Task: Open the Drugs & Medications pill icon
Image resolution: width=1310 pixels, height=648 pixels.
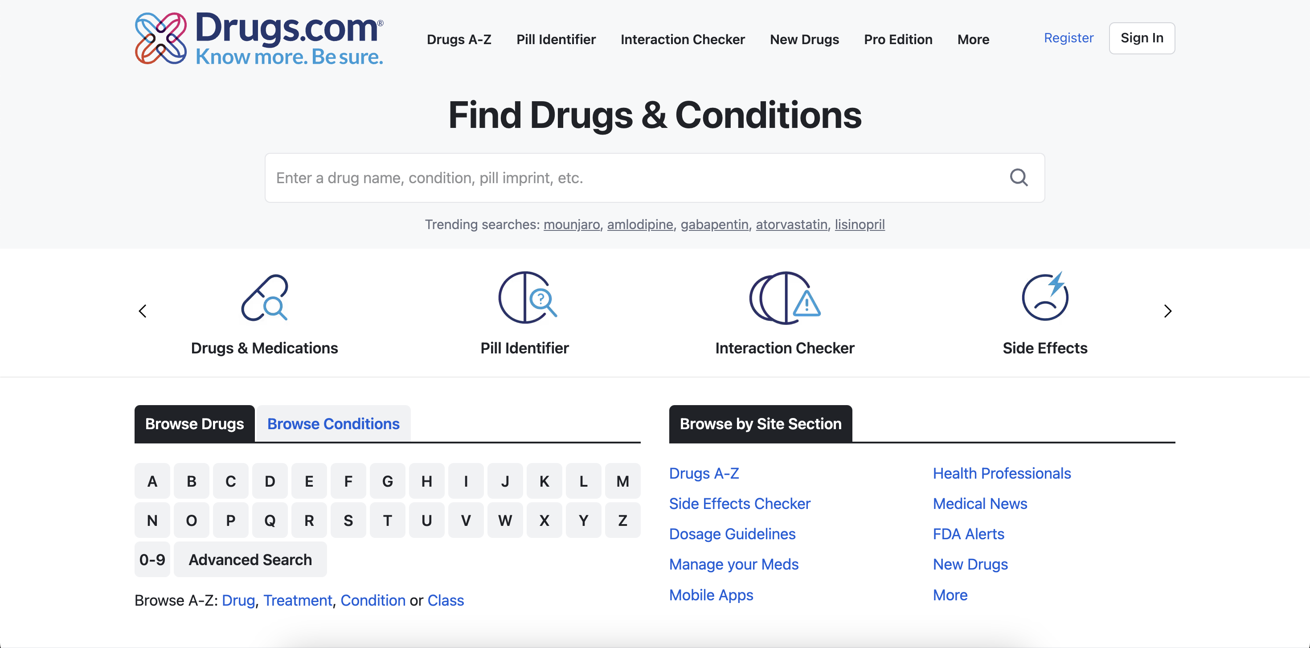Action: 264,298
